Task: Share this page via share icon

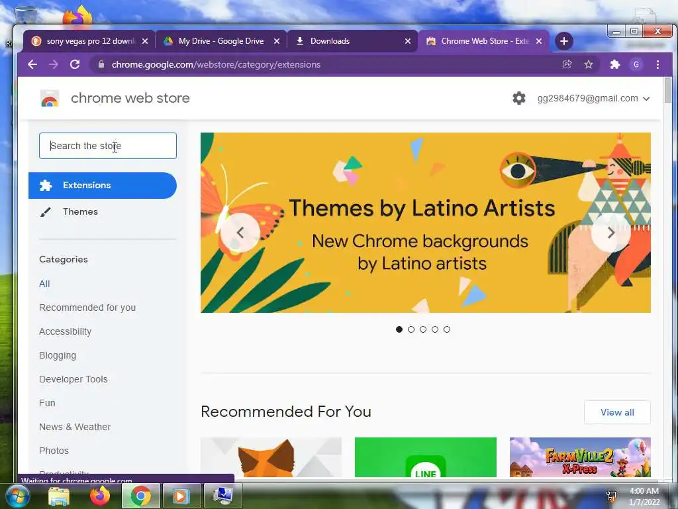Action: (x=567, y=64)
